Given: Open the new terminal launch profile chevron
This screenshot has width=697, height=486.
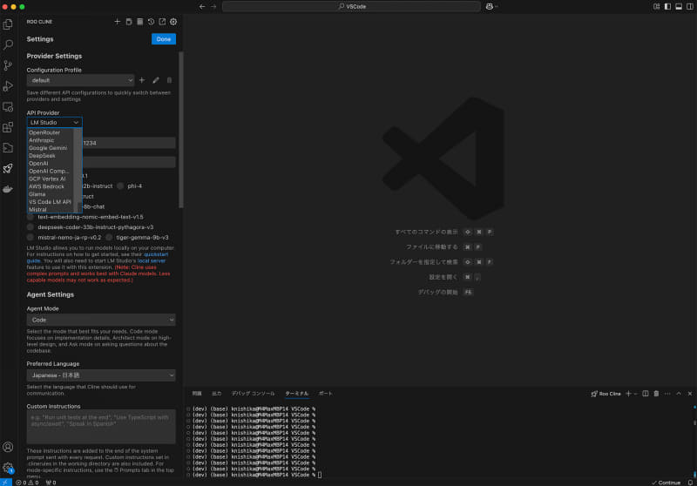Looking at the screenshot, I should point(636,394).
